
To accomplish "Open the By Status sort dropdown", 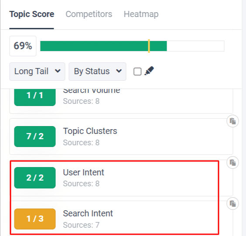I will click(97, 72).
